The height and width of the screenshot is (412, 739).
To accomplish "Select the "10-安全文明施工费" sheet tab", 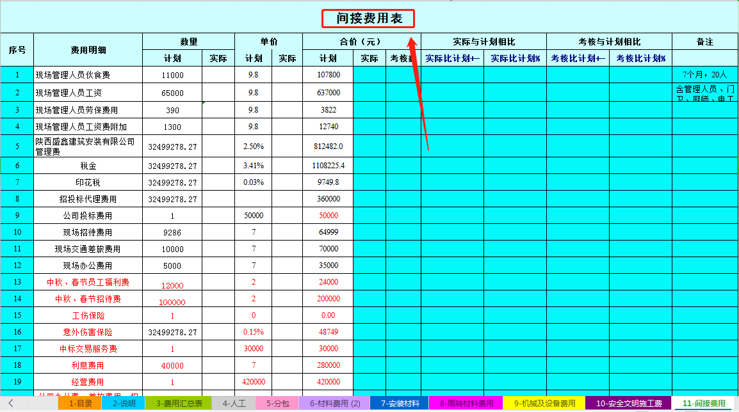I will tap(629, 404).
